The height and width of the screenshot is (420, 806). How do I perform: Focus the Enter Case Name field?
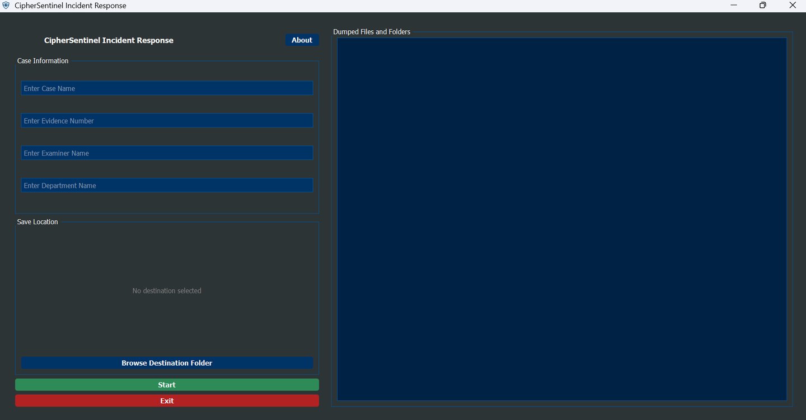pyautogui.click(x=167, y=88)
